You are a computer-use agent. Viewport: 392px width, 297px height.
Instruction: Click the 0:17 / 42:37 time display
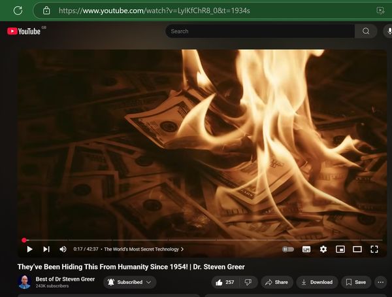click(x=86, y=249)
